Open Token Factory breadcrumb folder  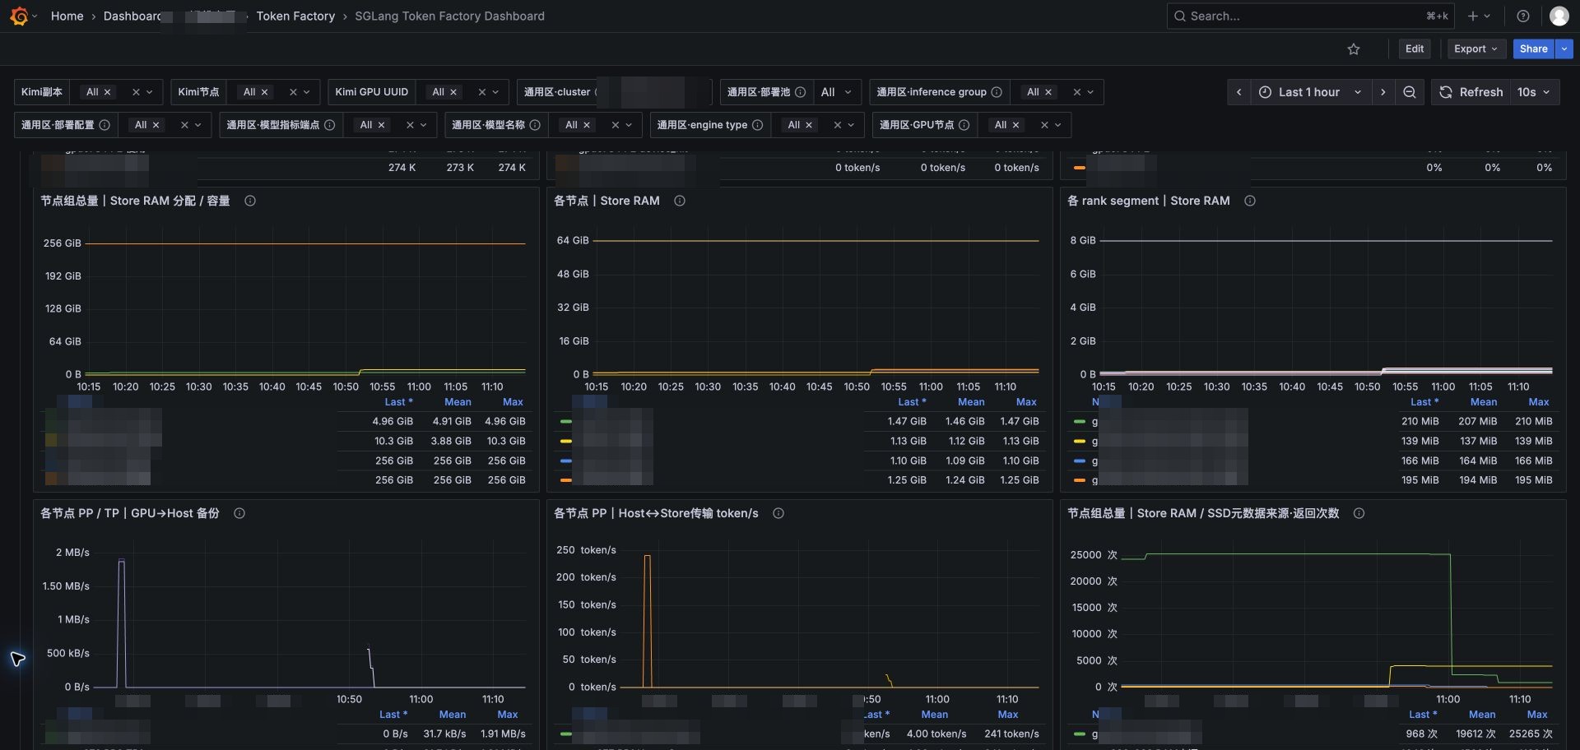[295, 16]
